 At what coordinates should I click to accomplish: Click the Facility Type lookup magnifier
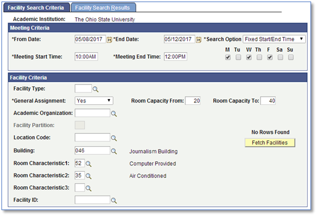click(x=96, y=89)
